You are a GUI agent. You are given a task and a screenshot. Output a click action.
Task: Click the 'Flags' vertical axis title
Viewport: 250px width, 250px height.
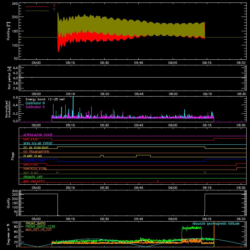13,156
